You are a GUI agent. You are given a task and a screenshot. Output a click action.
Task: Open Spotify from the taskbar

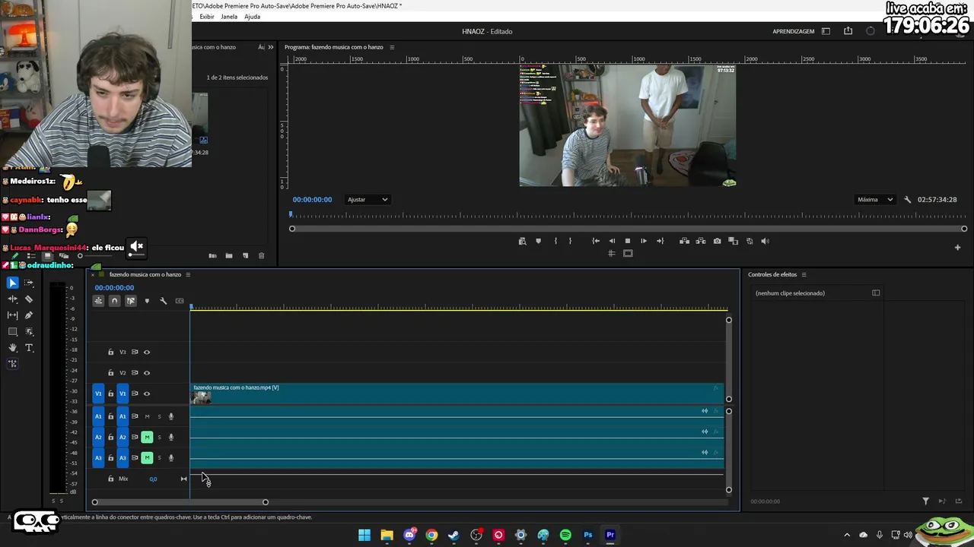565,535
